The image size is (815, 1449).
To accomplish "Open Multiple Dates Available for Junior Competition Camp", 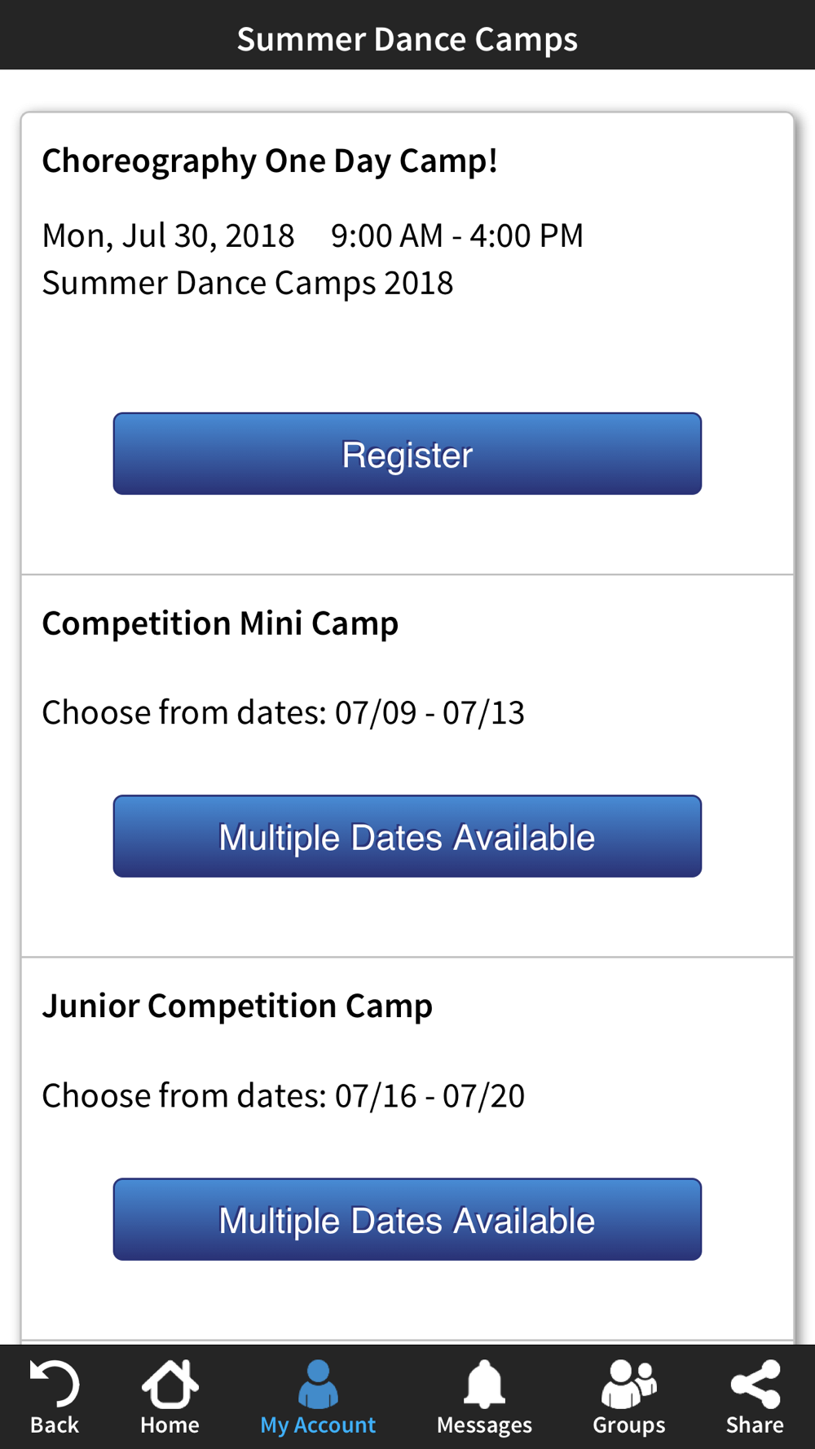I will [407, 1219].
